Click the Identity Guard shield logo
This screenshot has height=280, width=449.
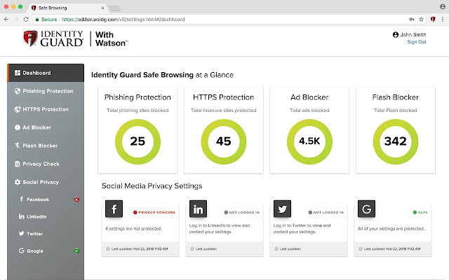coord(31,38)
